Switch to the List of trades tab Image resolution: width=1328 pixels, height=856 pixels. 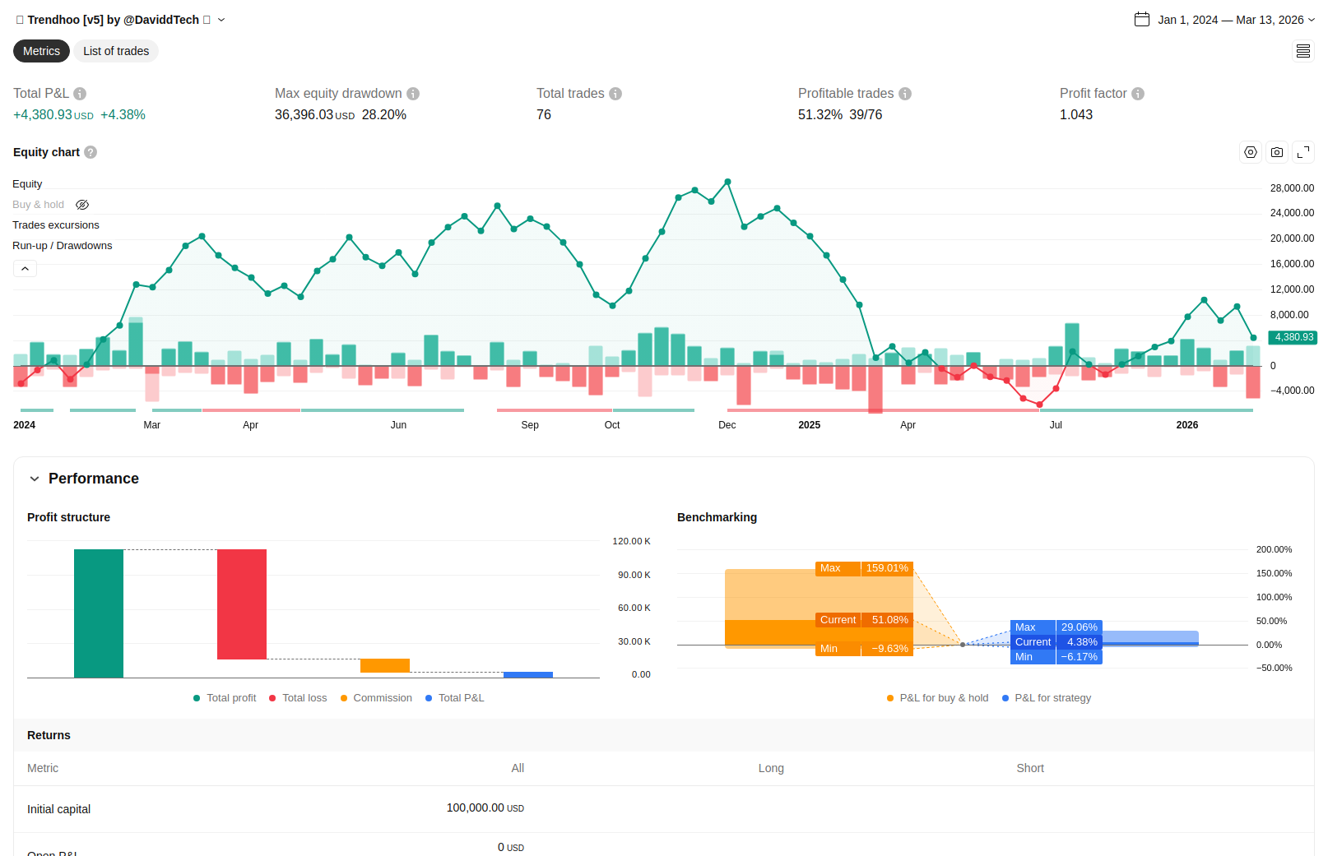116,51
